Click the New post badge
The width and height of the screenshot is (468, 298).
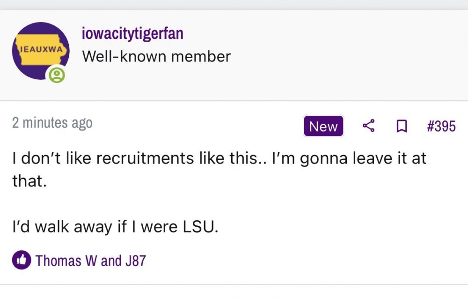coord(323,127)
